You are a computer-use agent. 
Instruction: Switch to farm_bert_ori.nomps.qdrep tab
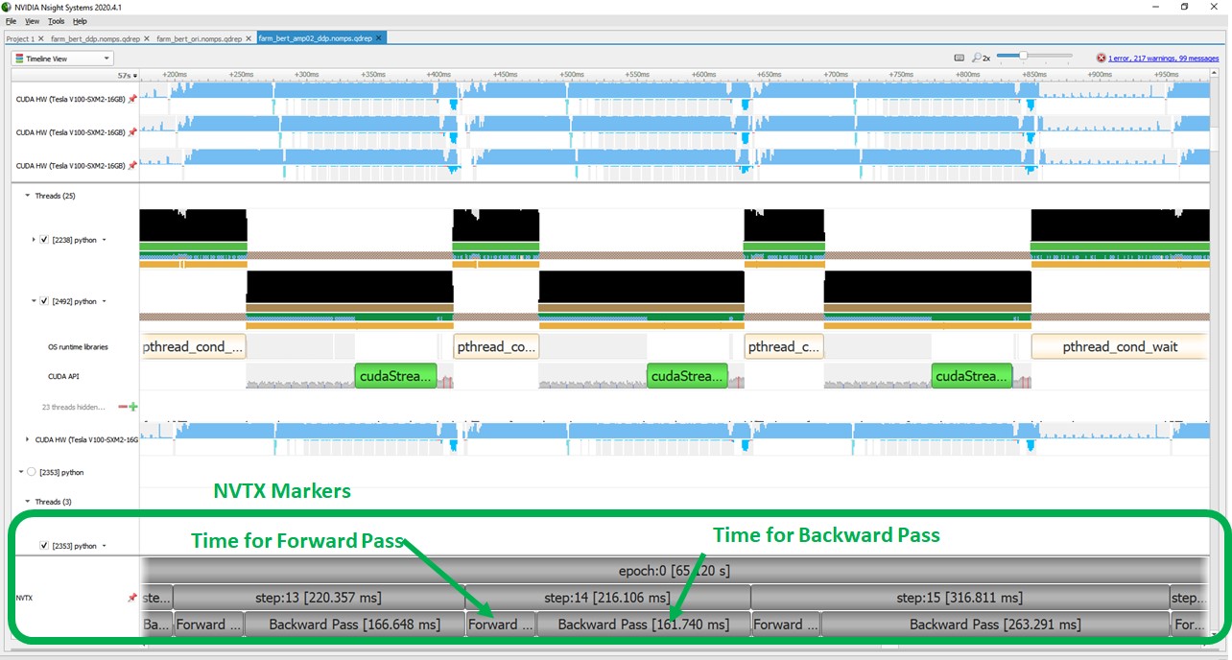click(200, 38)
